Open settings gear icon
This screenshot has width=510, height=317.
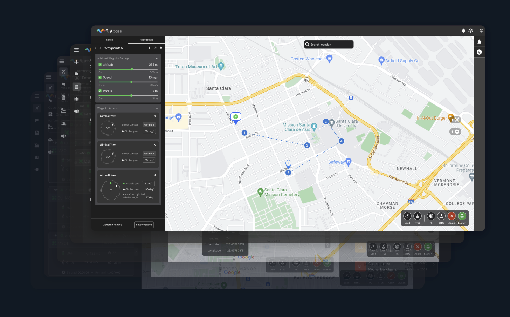(470, 31)
